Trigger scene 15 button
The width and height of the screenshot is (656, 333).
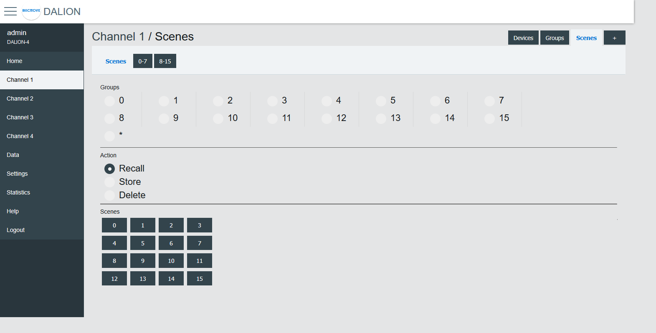point(200,278)
